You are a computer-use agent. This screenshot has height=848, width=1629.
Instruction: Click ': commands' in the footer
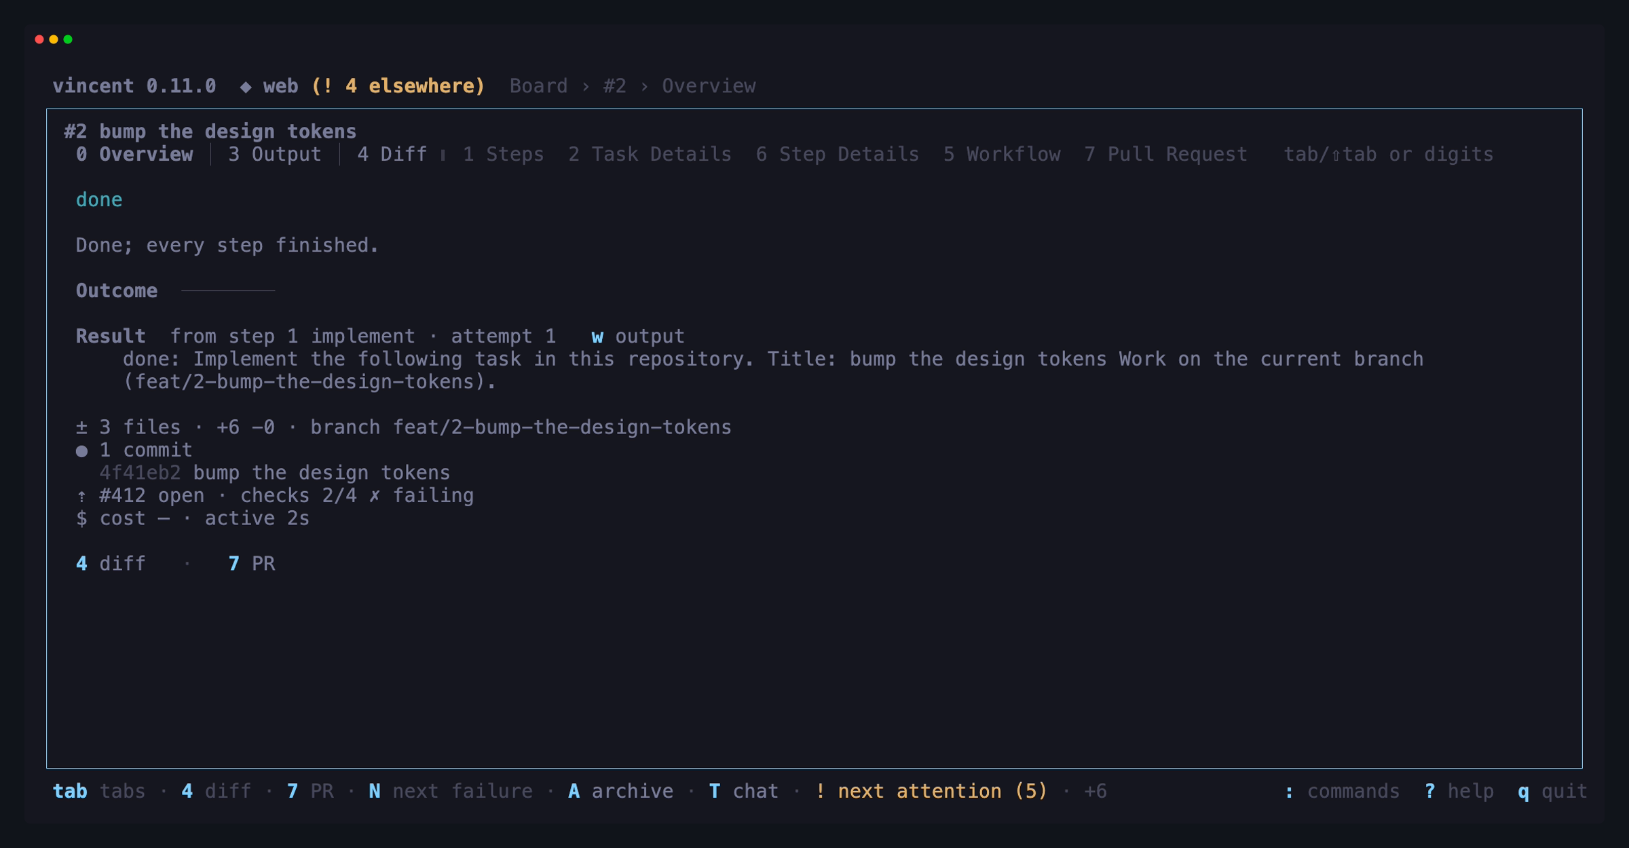pos(1342,792)
